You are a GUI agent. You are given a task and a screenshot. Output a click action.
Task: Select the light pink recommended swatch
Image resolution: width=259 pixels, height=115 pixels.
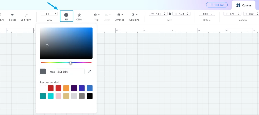[x=58, y=96]
